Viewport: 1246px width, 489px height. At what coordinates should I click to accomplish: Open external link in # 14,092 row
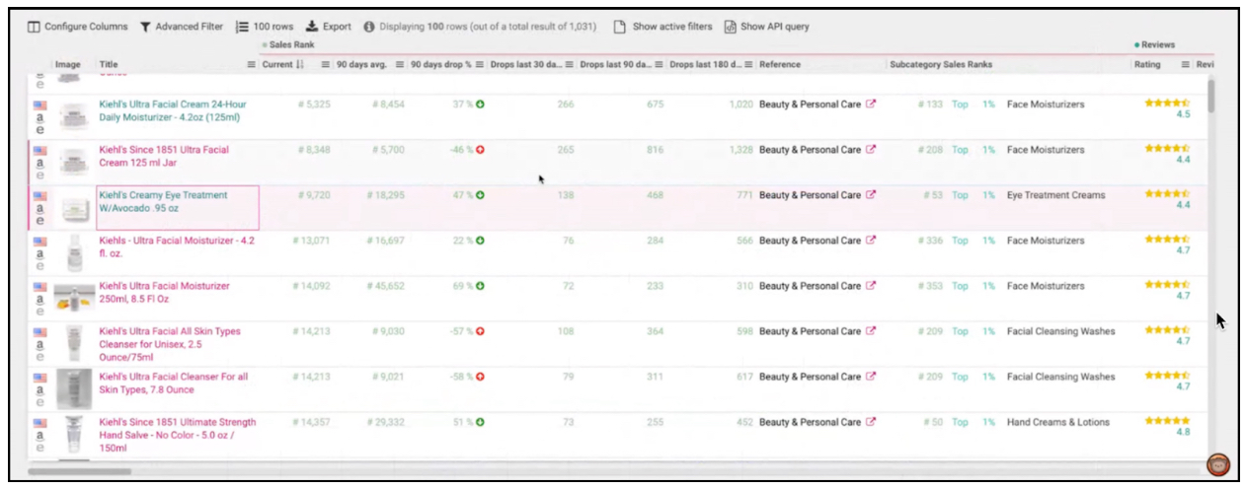click(871, 285)
